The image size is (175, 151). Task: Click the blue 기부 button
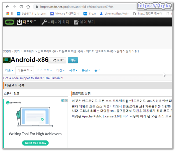pos(73,60)
